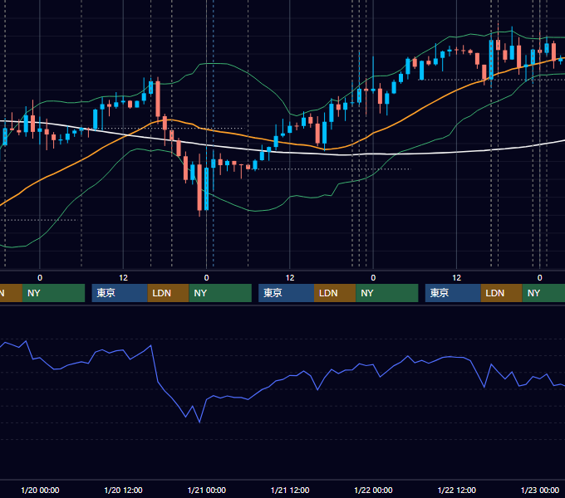The width and height of the screenshot is (565, 498).
Task: Click hour label 0 above 1/20 00:00
Action: 40,278
